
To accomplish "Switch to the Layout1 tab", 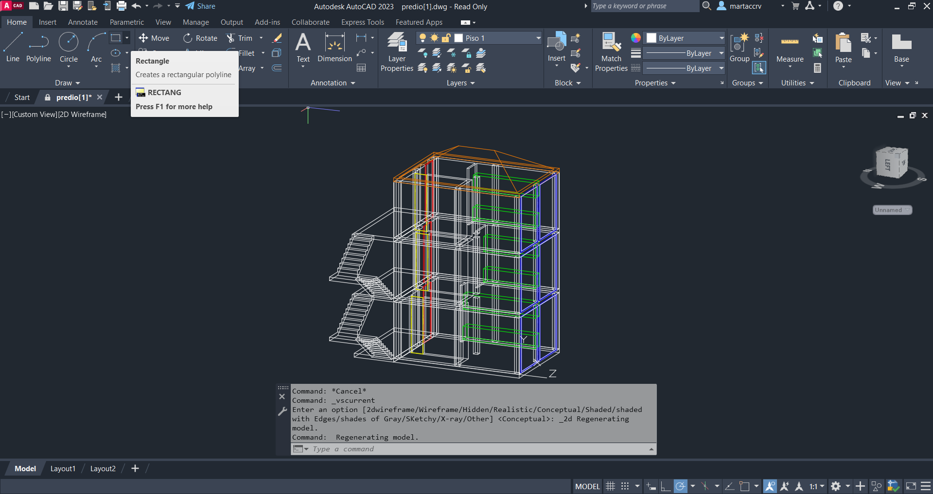I will [63, 469].
